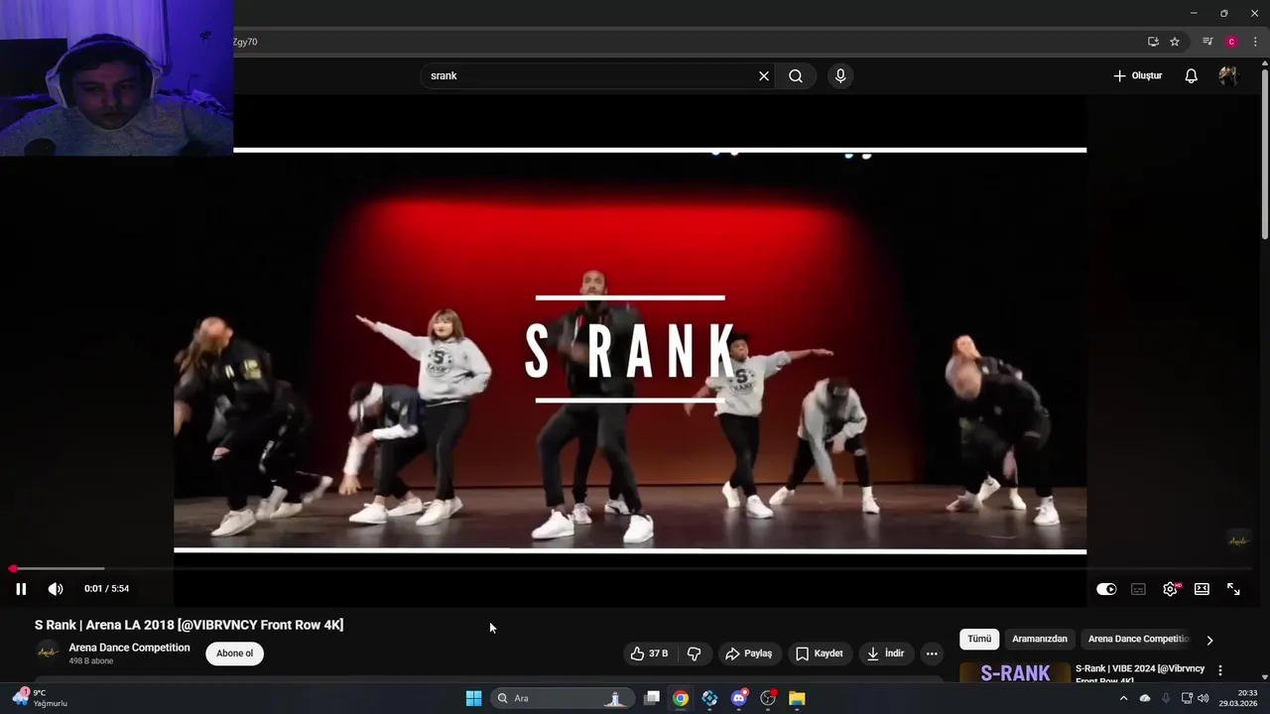
Task: Show more filter chips arrow
Action: 1209,641
